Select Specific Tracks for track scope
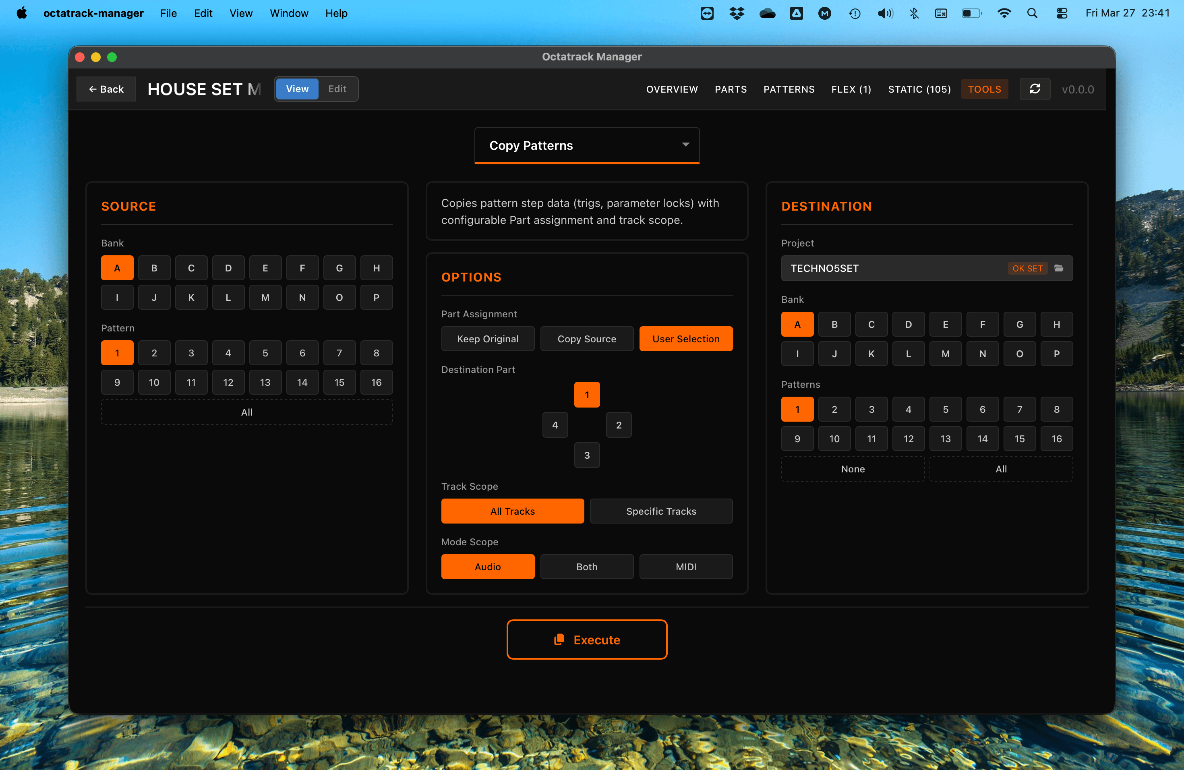The height and width of the screenshot is (770, 1184). click(x=661, y=511)
